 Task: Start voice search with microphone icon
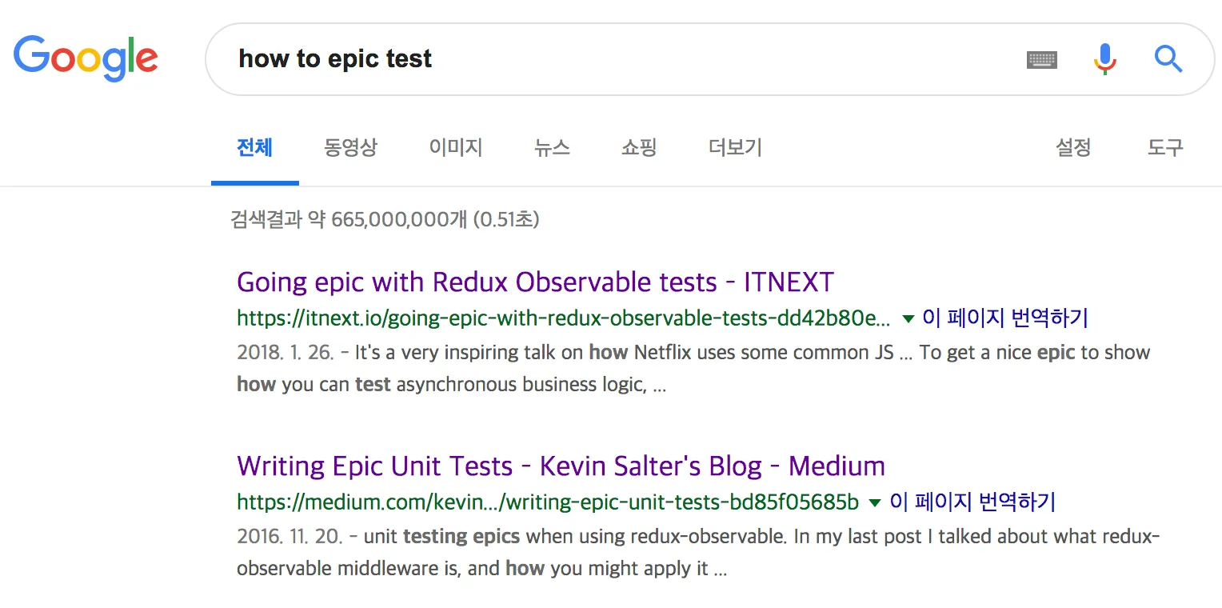[x=1104, y=59]
